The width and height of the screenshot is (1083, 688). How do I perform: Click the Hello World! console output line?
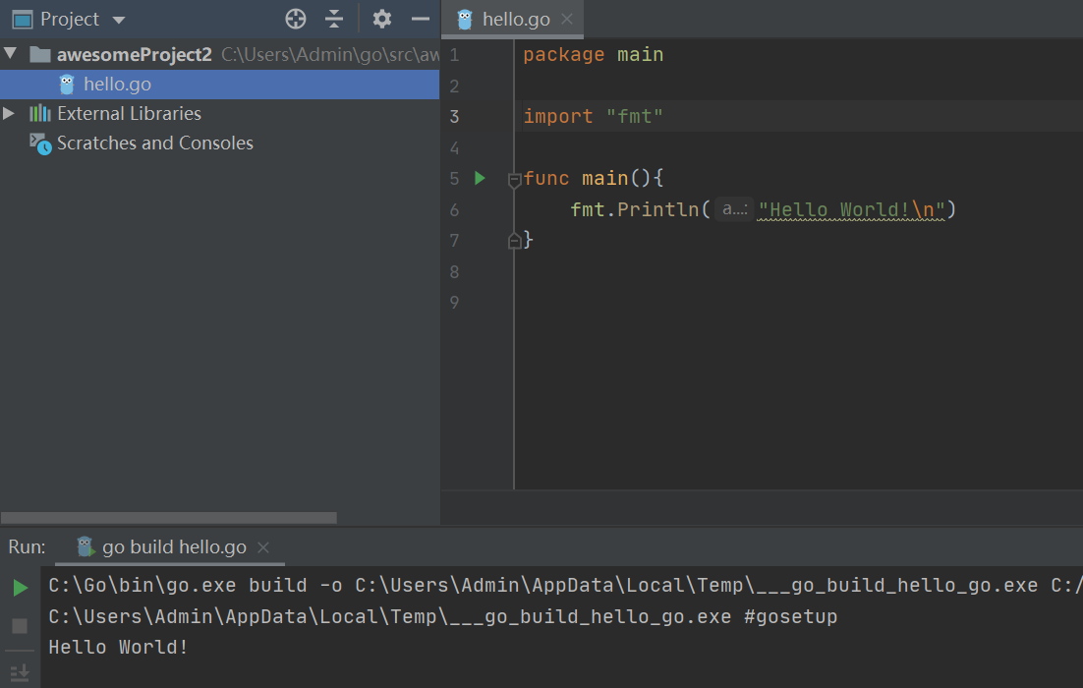pyautogui.click(x=118, y=648)
